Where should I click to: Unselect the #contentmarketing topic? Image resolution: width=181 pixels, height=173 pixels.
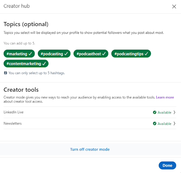[x=26, y=63]
